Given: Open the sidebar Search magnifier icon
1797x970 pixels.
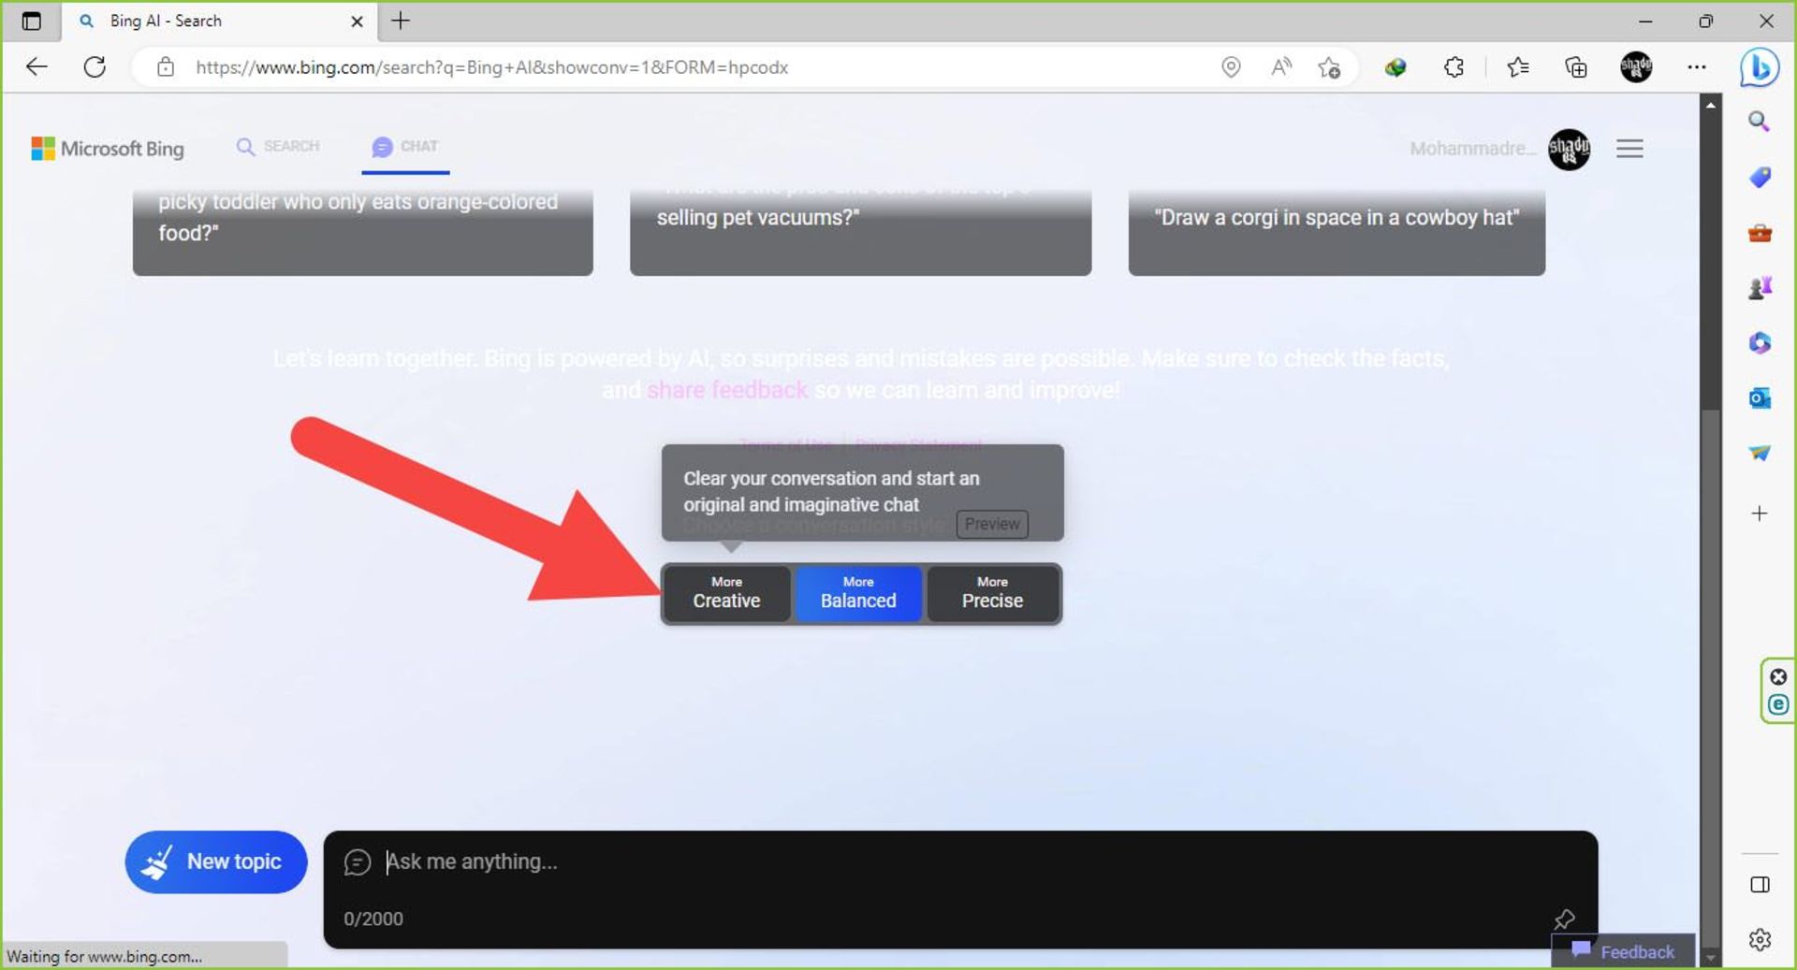Looking at the screenshot, I should tap(1759, 122).
